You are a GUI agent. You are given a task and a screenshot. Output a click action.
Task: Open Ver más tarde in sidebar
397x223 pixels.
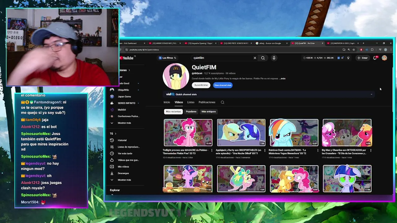125,153
